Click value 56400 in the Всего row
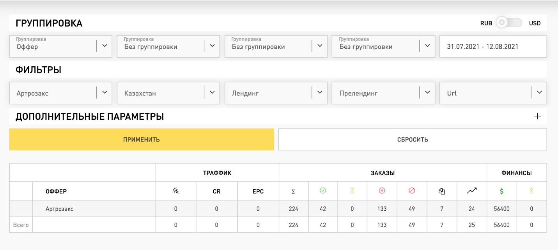 coord(502,225)
